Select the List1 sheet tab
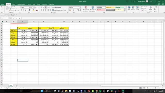Screen dimensions: 165x93 [11, 86]
